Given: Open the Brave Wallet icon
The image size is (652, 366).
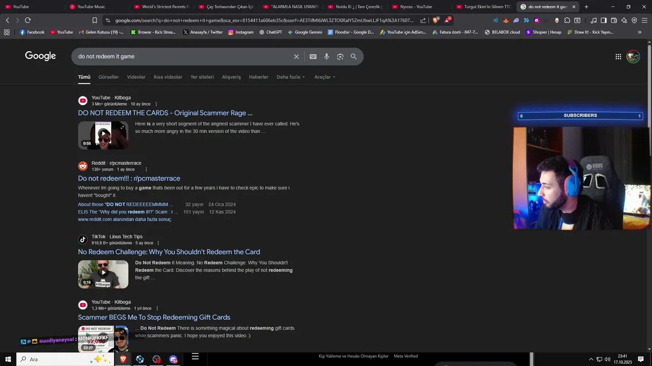Looking at the screenshot, I should click(x=614, y=20).
